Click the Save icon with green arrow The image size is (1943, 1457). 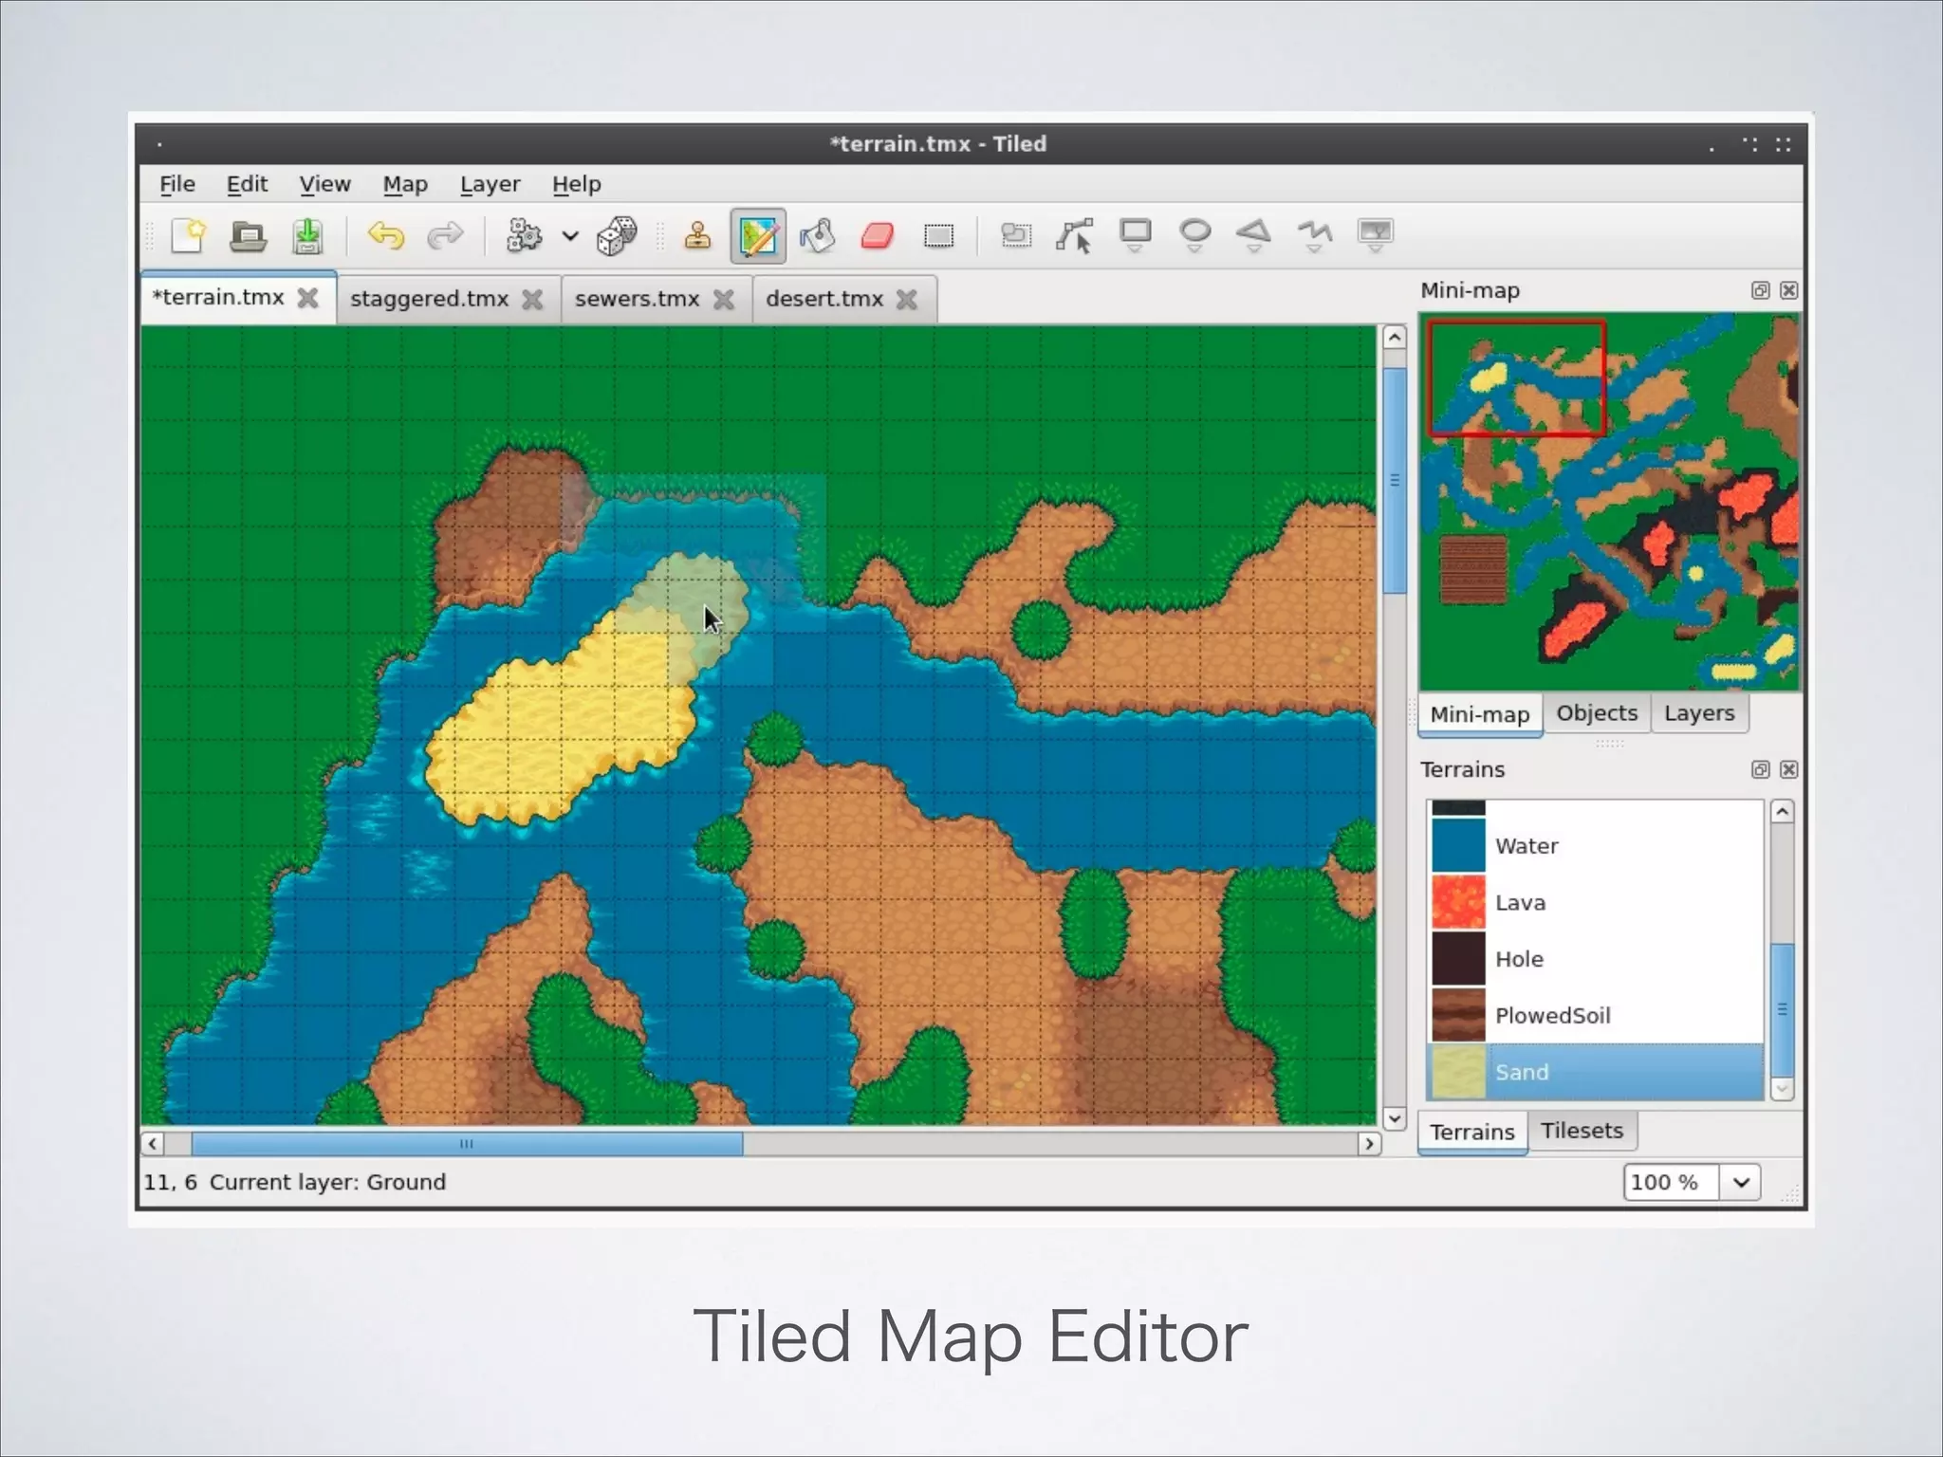tap(307, 236)
